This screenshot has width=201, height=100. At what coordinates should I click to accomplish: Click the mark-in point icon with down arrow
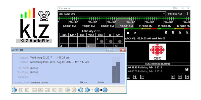pyautogui.click(x=128, y=77)
